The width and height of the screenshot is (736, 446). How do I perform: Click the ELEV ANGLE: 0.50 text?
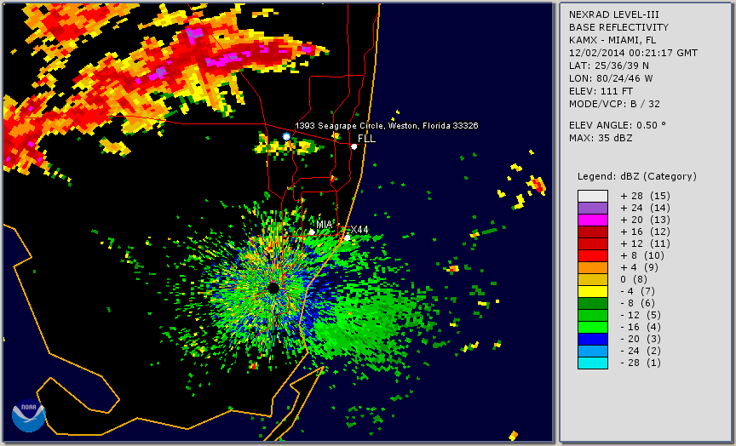point(618,125)
